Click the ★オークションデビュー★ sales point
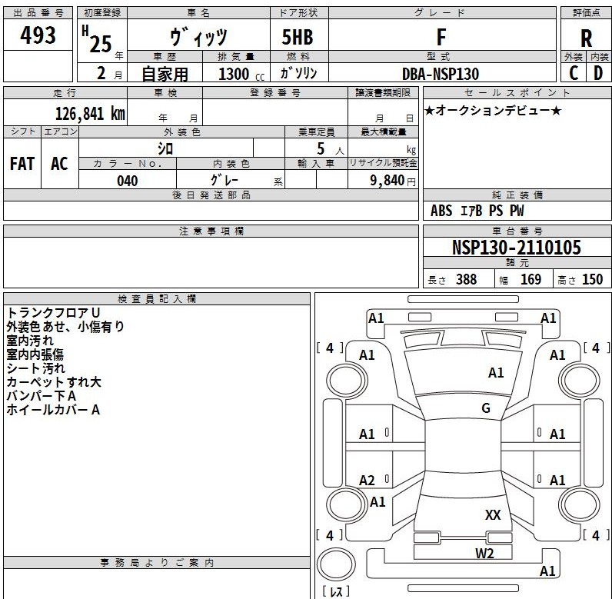The height and width of the screenshot is (599, 612). tap(493, 111)
